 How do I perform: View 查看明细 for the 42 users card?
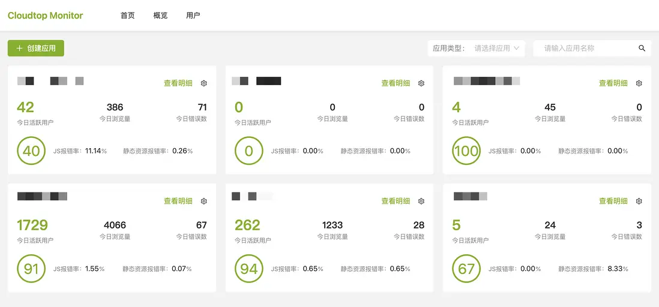coord(178,83)
